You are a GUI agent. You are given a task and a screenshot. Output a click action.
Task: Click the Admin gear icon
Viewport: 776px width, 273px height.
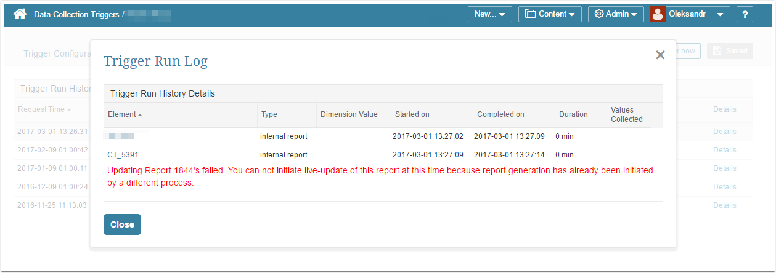click(x=598, y=14)
